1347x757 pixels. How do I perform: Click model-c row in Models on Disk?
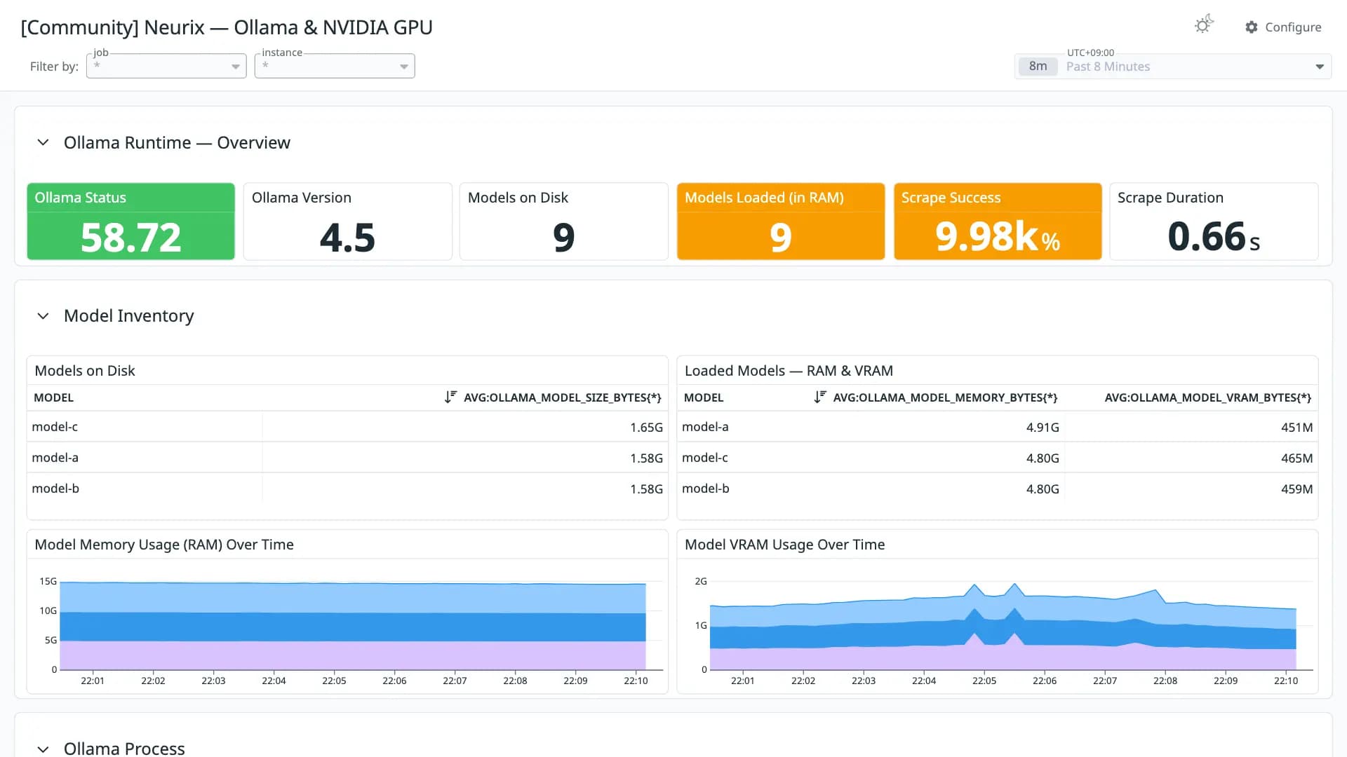click(347, 427)
